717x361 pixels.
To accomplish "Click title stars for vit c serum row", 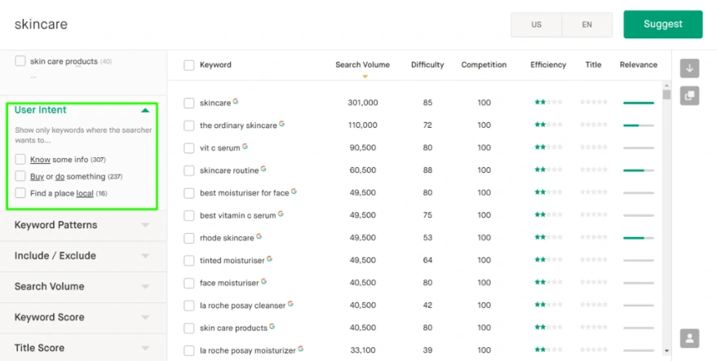I will click(594, 147).
